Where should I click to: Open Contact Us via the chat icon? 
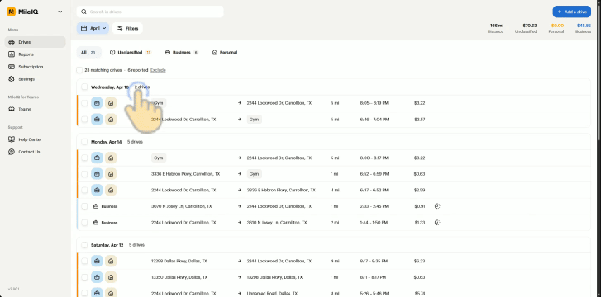(x=12, y=152)
